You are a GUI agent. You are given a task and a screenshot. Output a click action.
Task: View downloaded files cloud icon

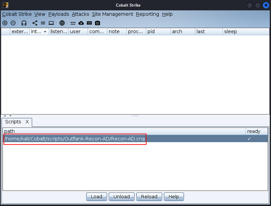(81, 23)
